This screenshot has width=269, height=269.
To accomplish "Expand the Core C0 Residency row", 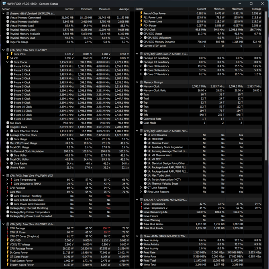I will [x=141, y=66].
